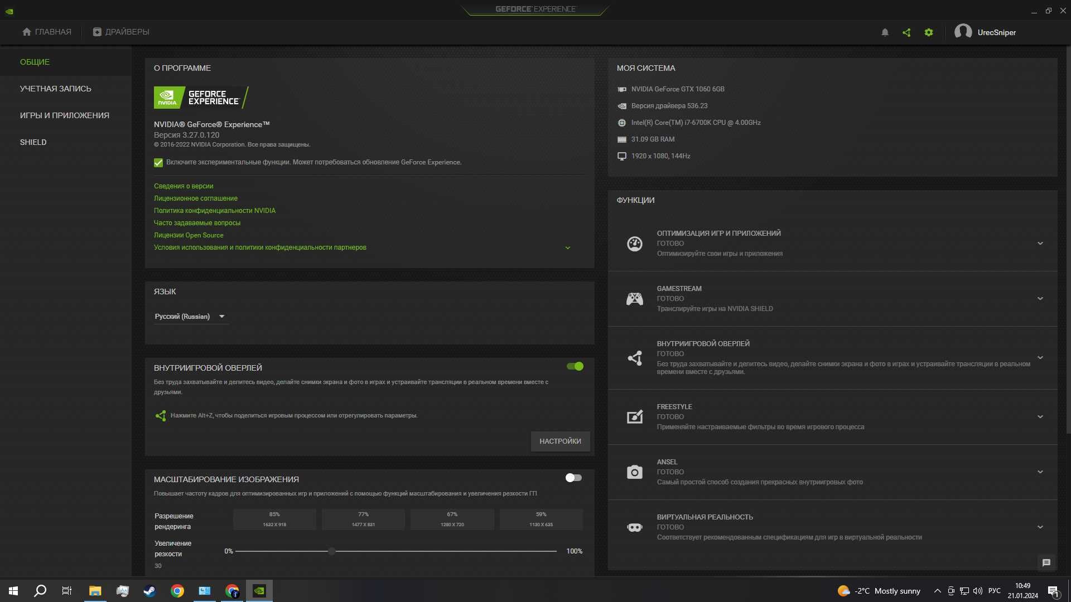Open settings gear icon
Image resolution: width=1071 pixels, height=602 pixels.
coord(929,32)
